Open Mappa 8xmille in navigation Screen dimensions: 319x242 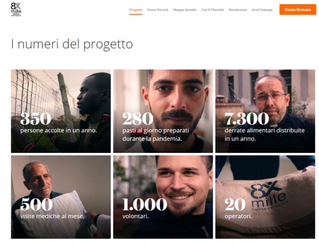coord(185,10)
